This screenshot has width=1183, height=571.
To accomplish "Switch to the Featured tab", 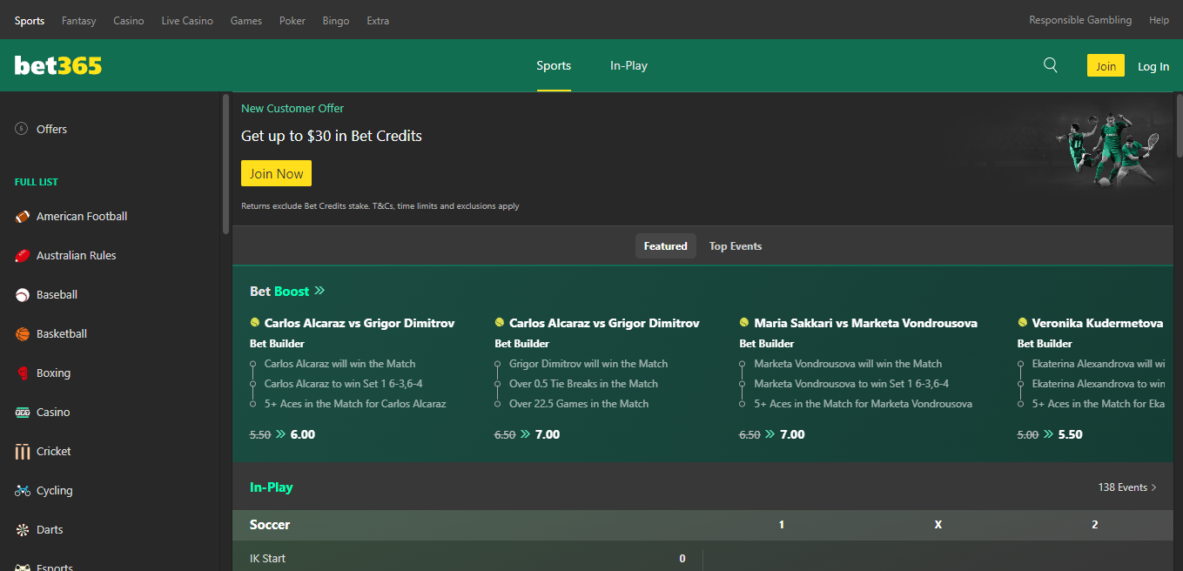I will pos(666,246).
